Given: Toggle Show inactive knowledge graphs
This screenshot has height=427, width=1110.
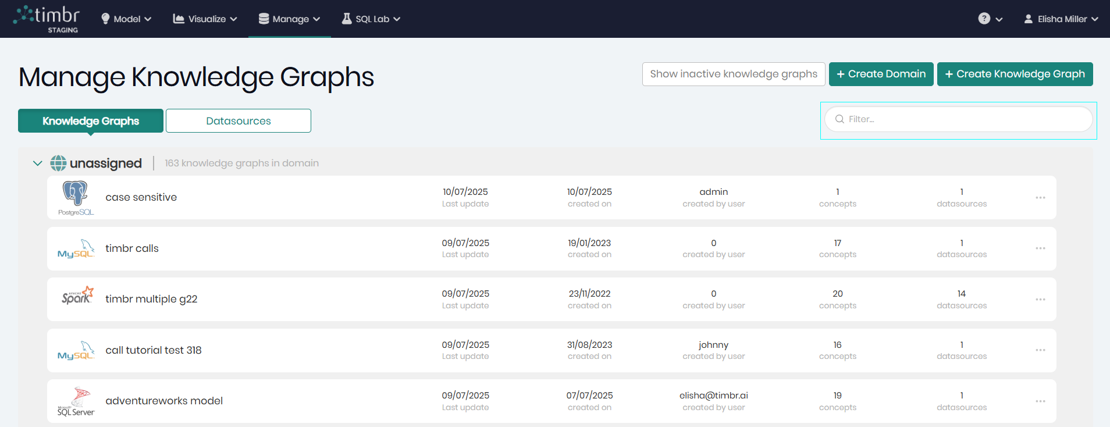Looking at the screenshot, I should coord(733,74).
